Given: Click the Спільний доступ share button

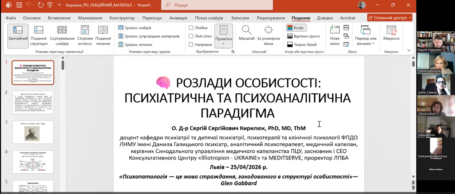Looking at the screenshot, I should click(389, 18).
